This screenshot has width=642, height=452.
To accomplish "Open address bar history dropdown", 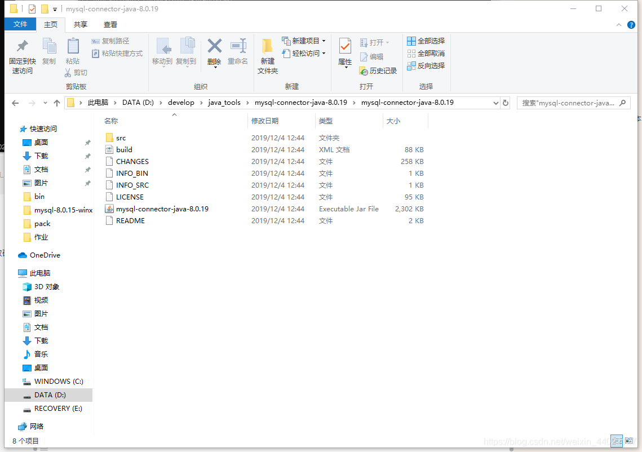I will 496,103.
